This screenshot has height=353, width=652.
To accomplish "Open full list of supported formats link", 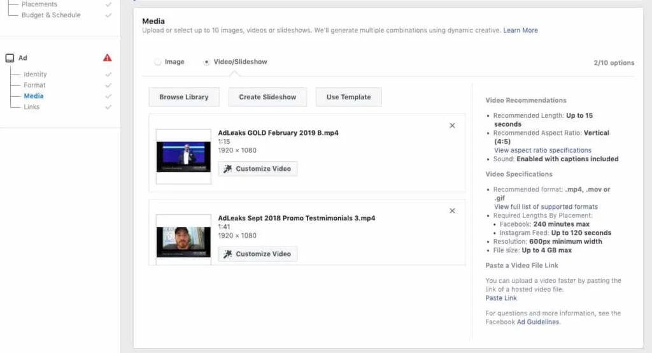I will (x=546, y=207).
